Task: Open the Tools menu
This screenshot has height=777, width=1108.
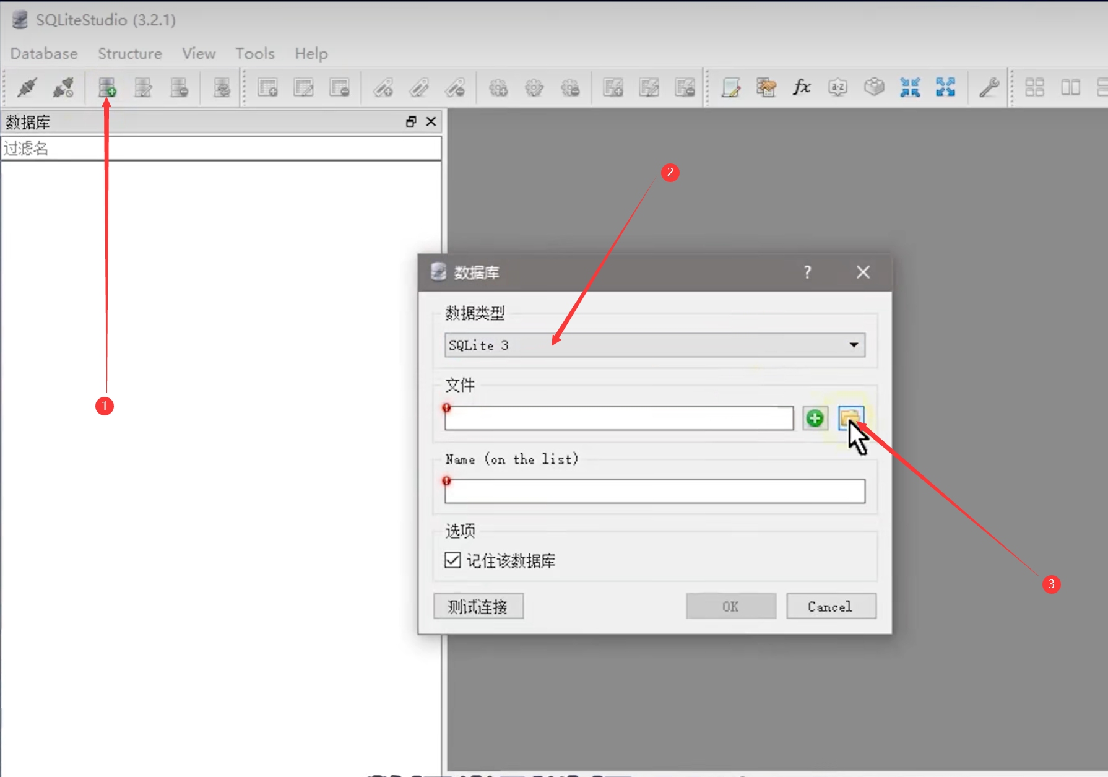Action: [255, 54]
